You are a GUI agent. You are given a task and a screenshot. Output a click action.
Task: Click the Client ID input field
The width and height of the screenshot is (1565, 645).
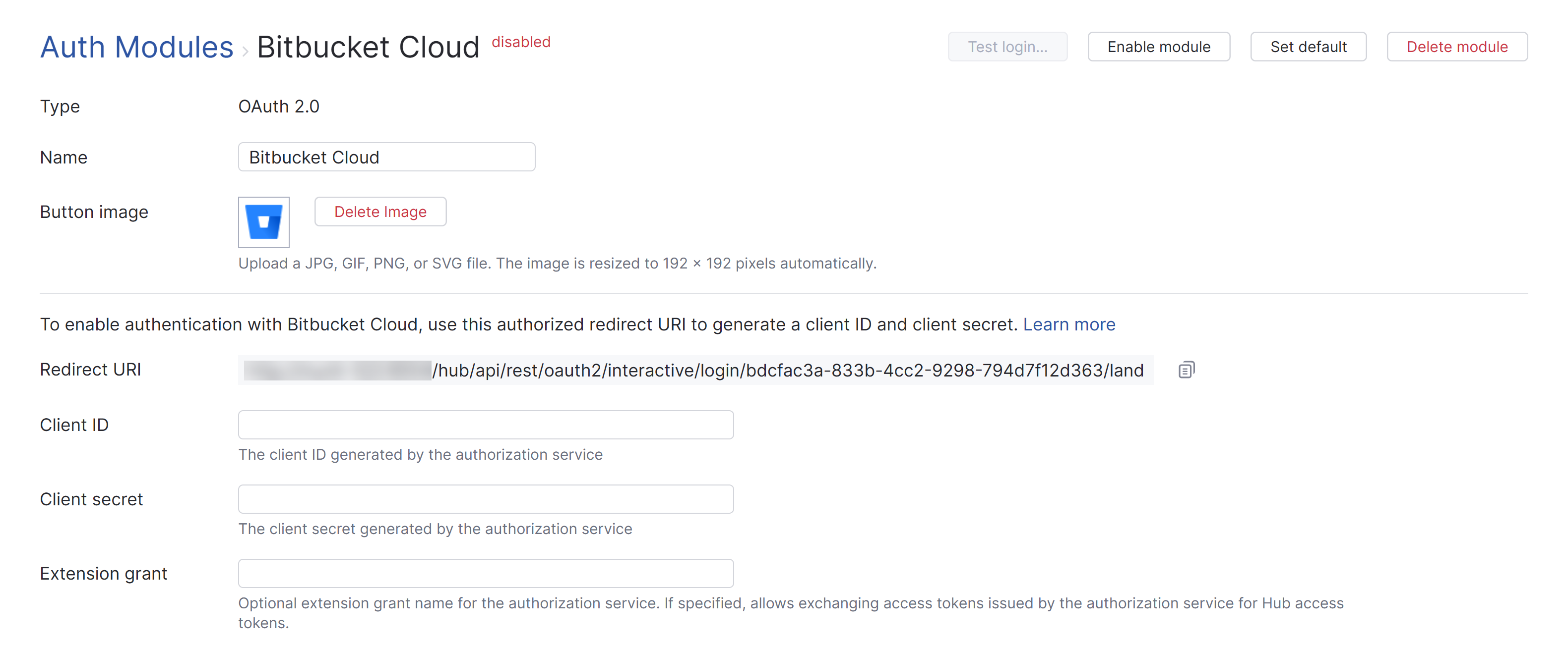coord(486,425)
